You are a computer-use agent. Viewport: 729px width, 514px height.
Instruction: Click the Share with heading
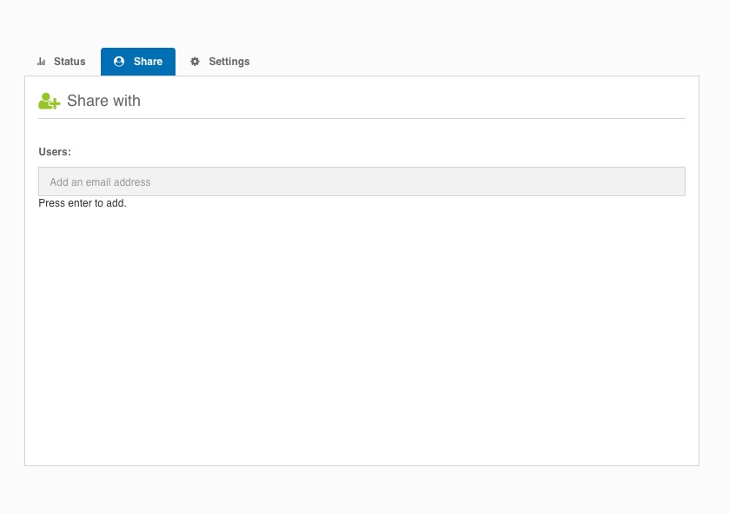pos(103,101)
